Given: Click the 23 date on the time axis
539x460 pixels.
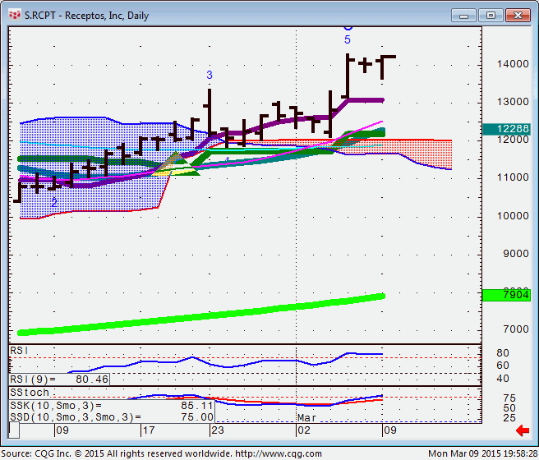Looking at the screenshot, I should (x=218, y=430).
